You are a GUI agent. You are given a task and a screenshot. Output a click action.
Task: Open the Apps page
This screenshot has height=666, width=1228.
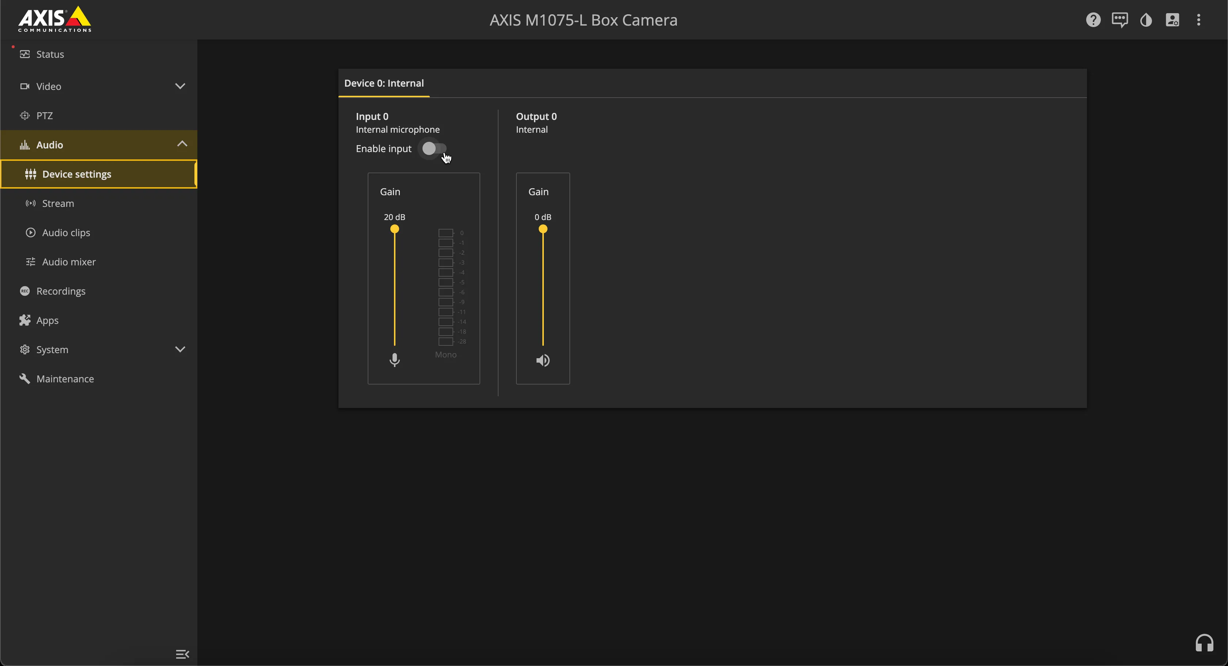[99, 320]
